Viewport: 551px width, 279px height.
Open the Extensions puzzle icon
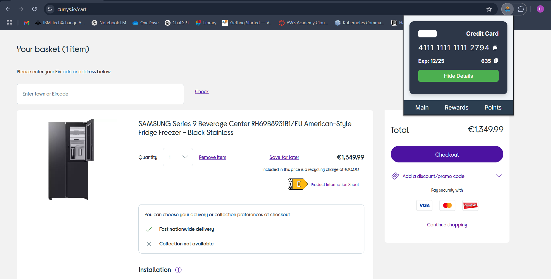[x=521, y=9]
